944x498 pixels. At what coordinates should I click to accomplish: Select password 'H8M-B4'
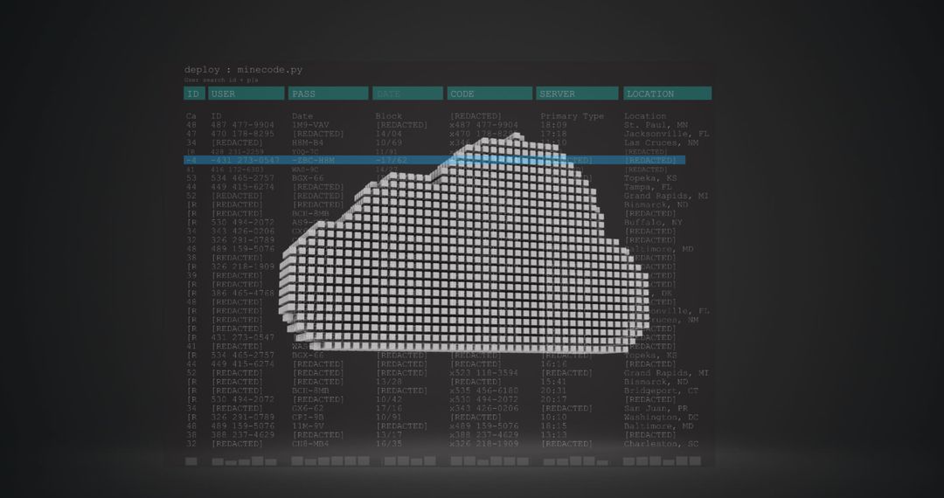(x=308, y=143)
